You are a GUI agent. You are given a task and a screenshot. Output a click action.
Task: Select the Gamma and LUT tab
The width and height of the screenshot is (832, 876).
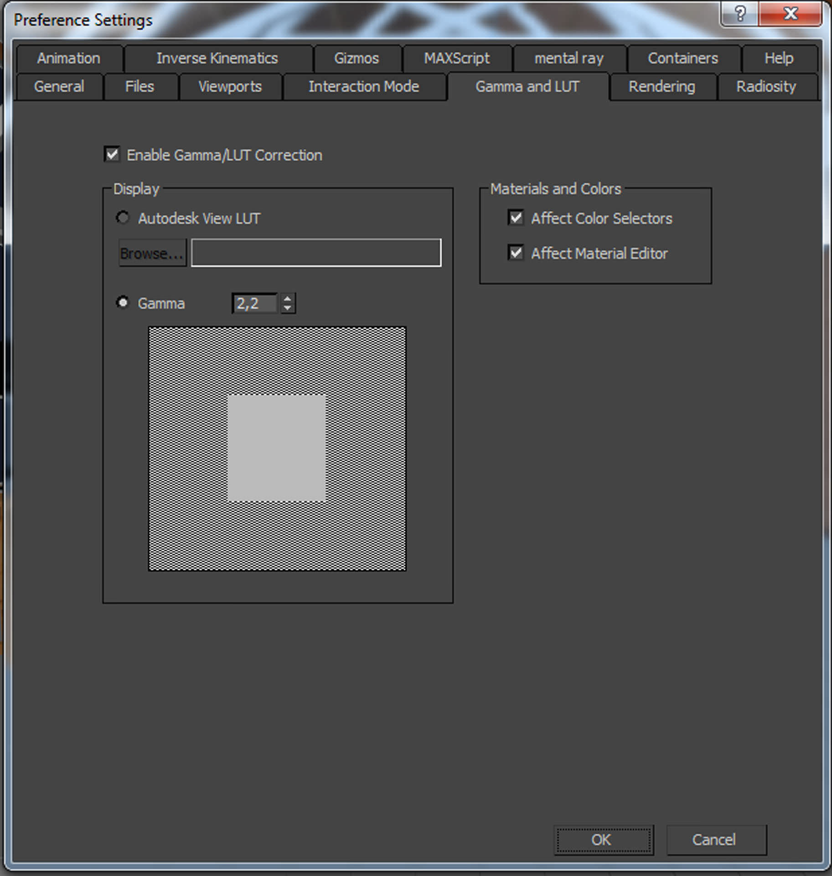[x=527, y=86]
